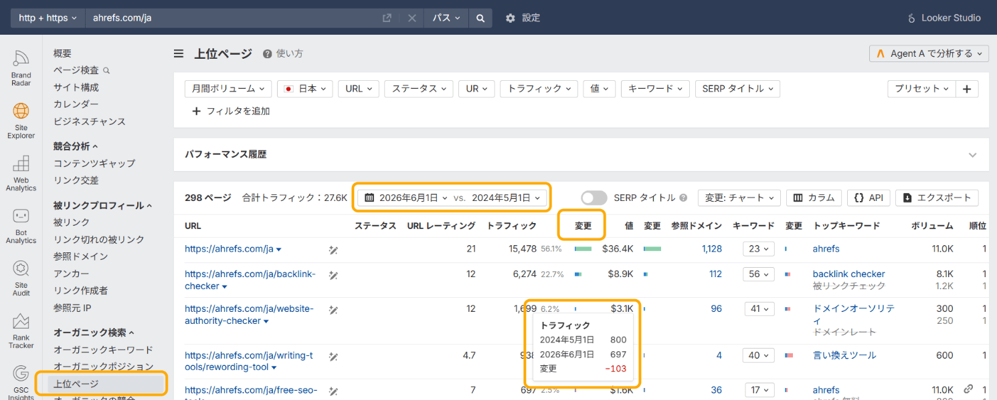
Task: Open パス mode dropdown
Action: coord(446,18)
